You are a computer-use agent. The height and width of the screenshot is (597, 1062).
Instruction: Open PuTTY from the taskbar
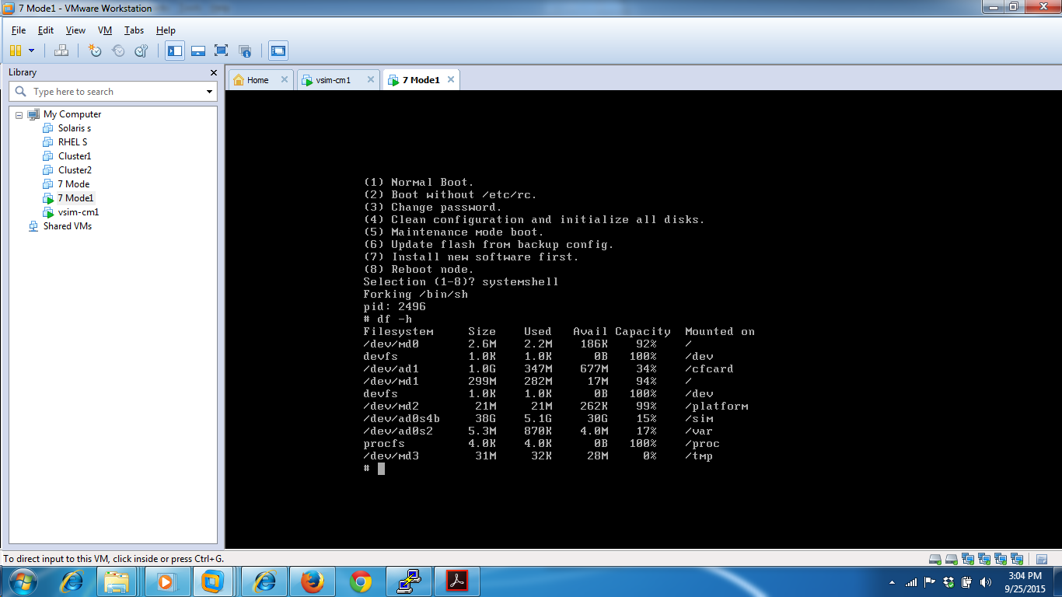409,581
